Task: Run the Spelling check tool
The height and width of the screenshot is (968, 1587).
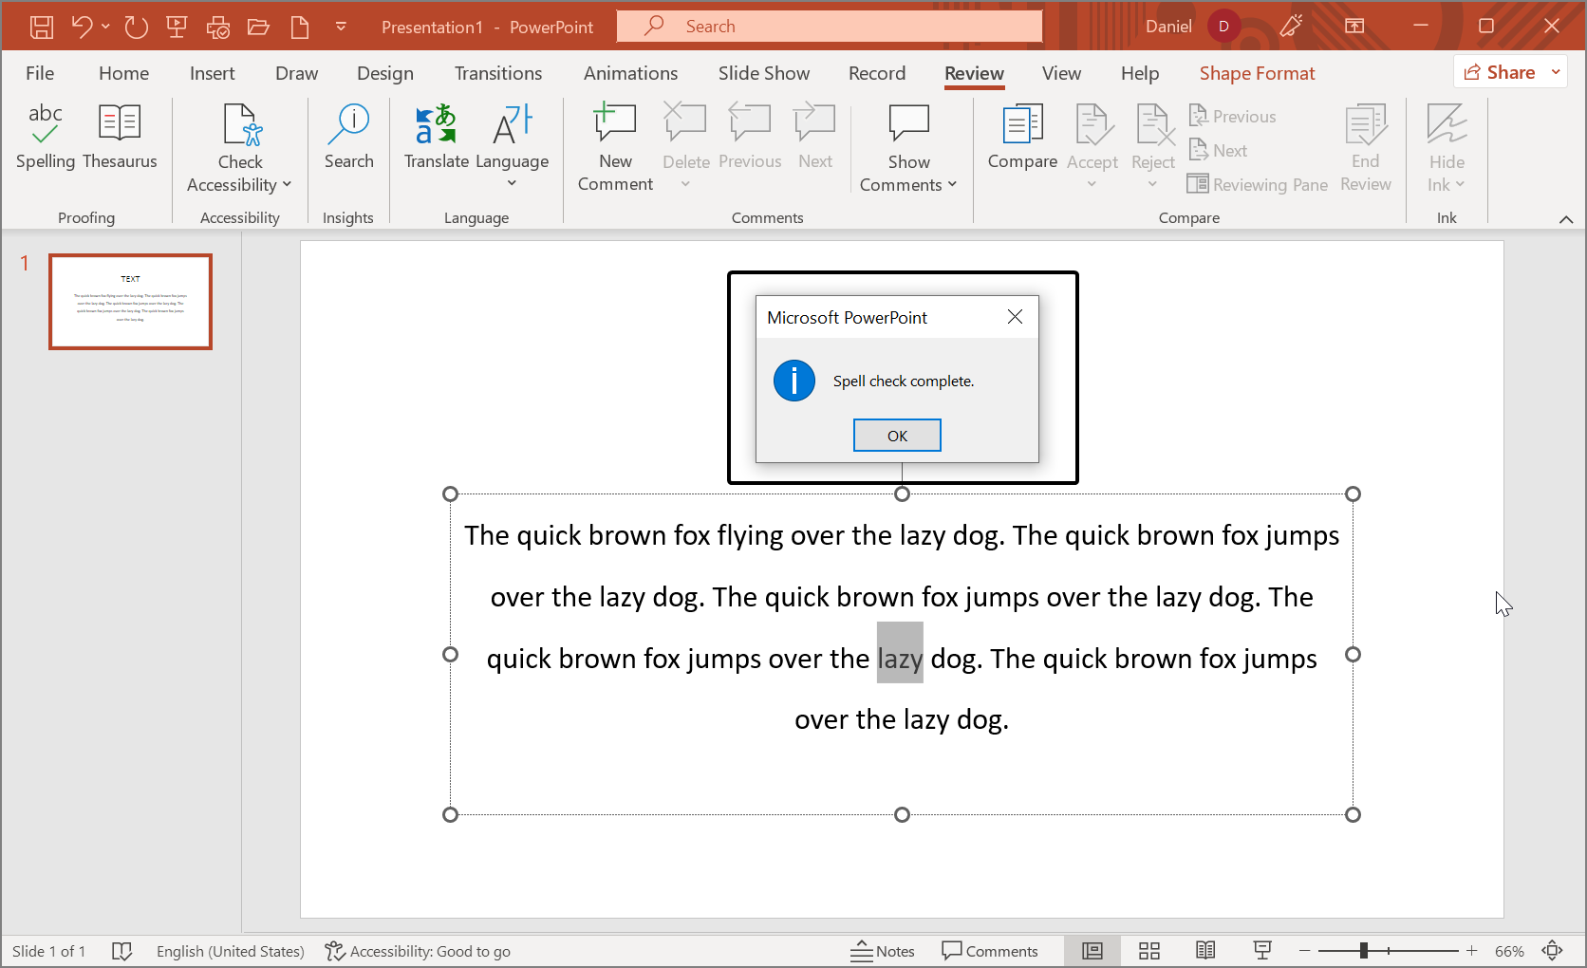Action: (45, 137)
